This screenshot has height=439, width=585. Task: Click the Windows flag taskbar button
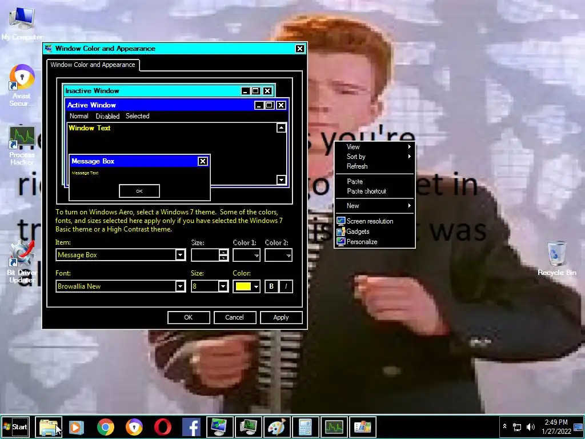pos(363,426)
